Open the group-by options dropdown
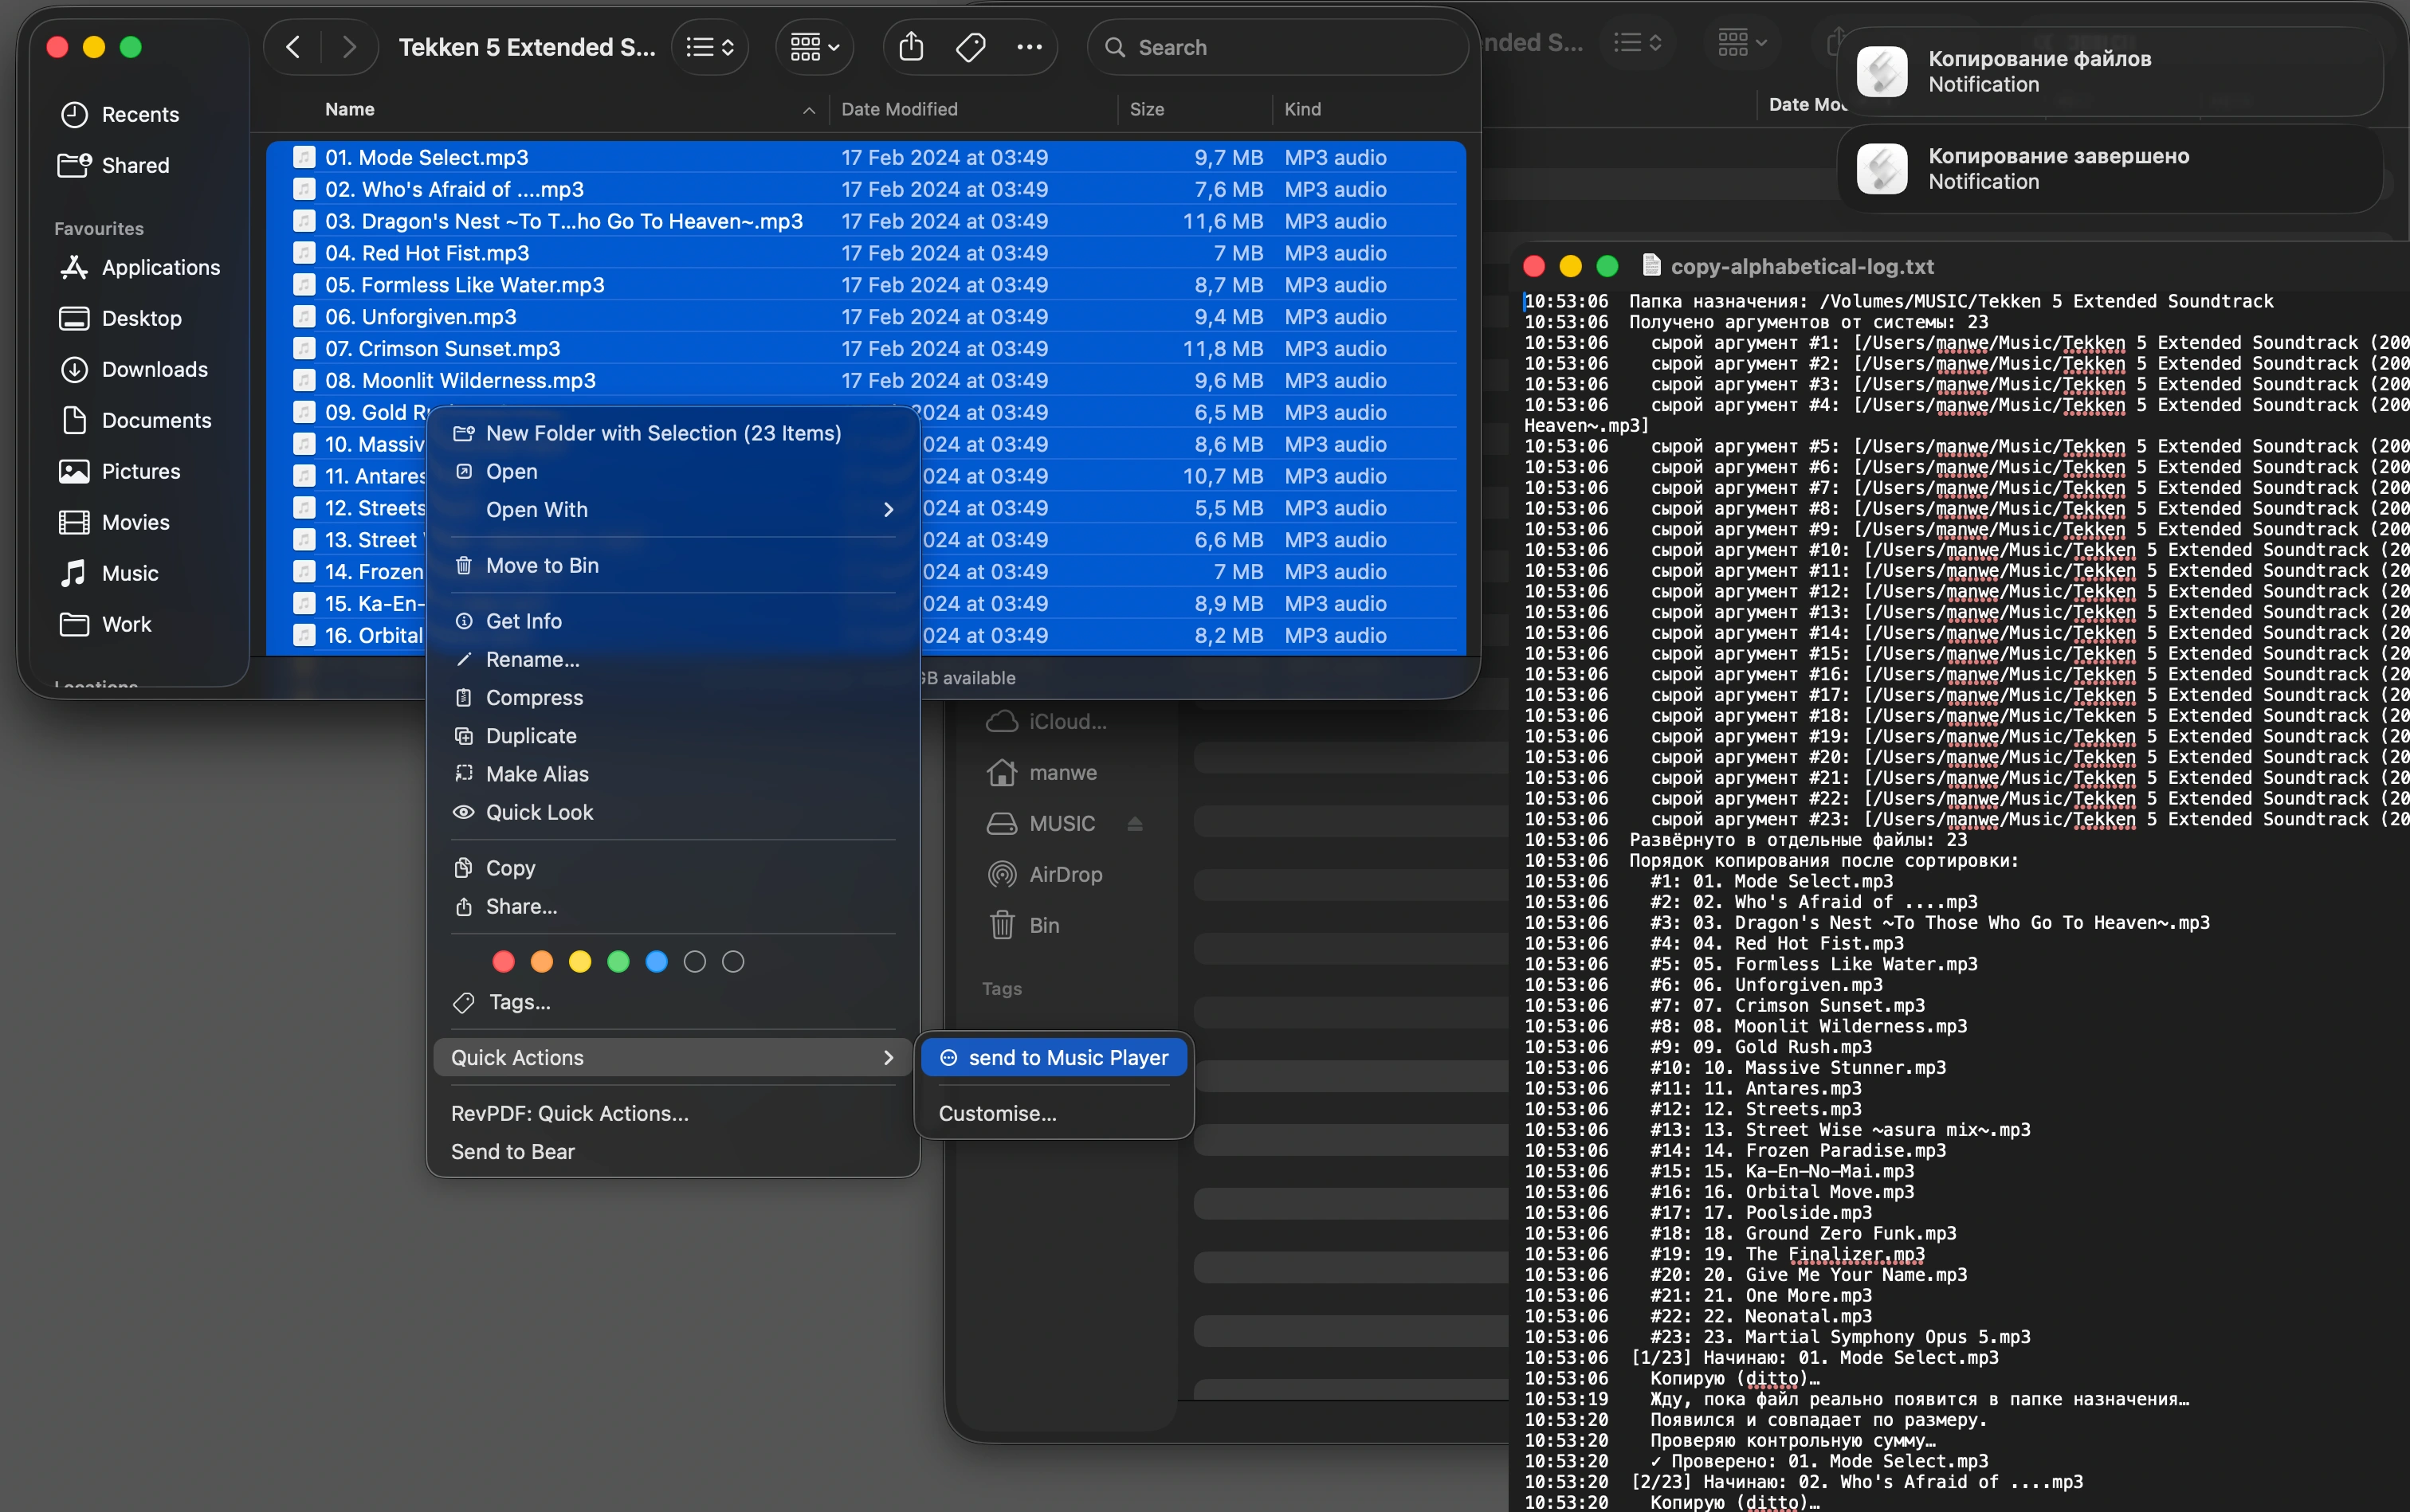Screen dimensions: 2410x1512 (x=814, y=47)
